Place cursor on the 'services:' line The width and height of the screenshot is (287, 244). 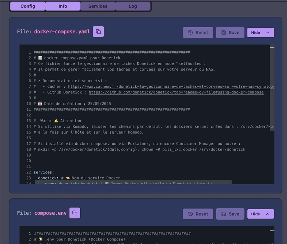[44, 172]
